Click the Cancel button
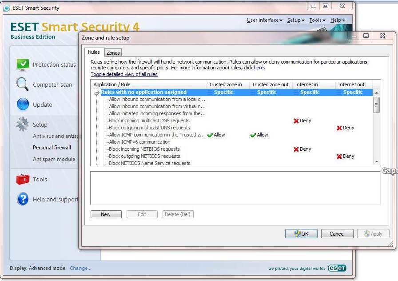 click(337, 233)
